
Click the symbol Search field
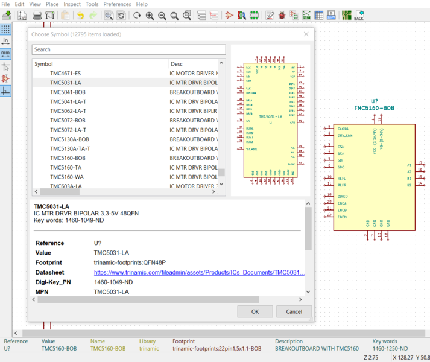128,49
